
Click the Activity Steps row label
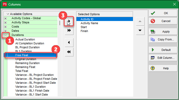pos(20,23)
